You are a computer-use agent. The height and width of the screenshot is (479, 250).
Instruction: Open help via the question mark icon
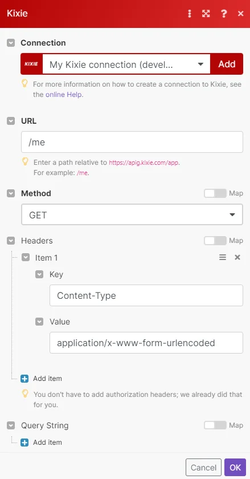pyautogui.click(x=224, y=14)
